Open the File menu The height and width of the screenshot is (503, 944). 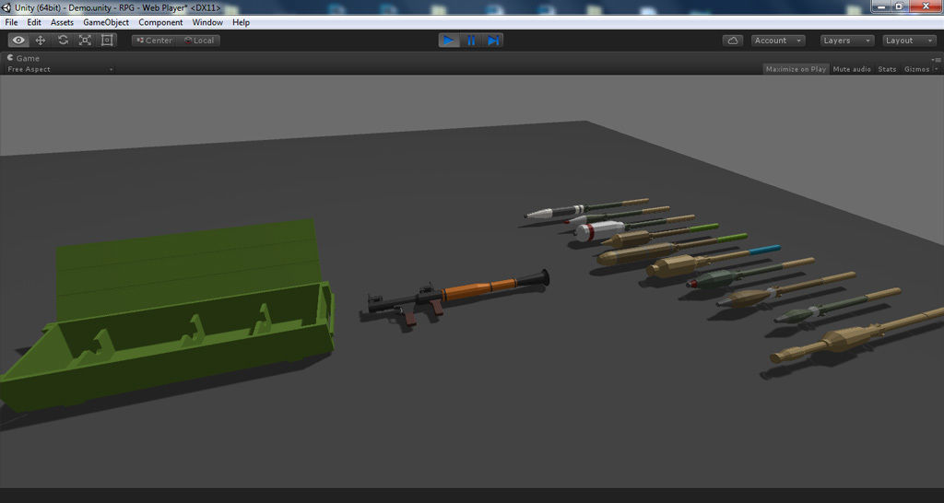click(x=11, y=22)
